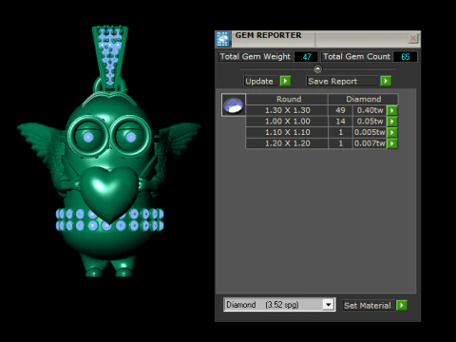Click the green arrow next to Update
This screenshot has width=456, height=342.
(x=285, y=81)
